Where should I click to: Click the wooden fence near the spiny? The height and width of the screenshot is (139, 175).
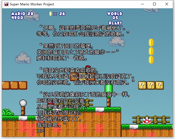pyautogui.click(x=151, y=120)
